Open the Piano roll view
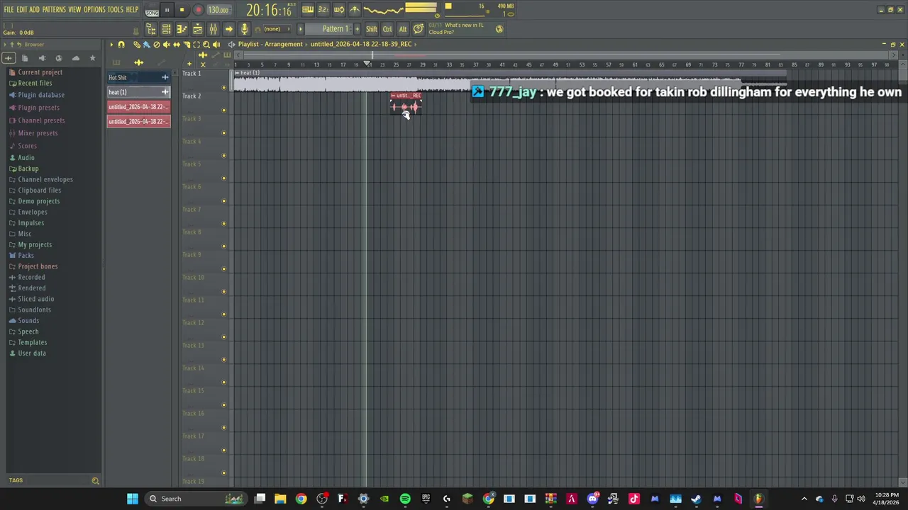 (182, 29)
